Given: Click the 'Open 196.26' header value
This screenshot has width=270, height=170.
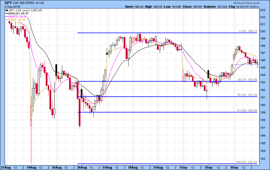Looking at the screenshot, I should [x=134, y=7].
